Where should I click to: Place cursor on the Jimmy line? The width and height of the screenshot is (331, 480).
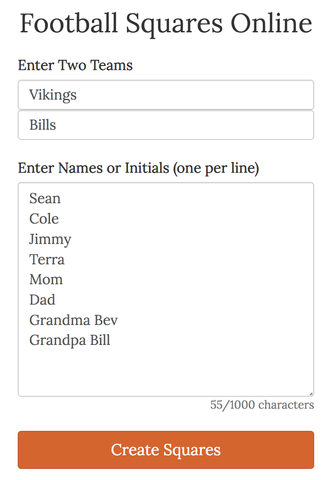[x=50, y=239]
